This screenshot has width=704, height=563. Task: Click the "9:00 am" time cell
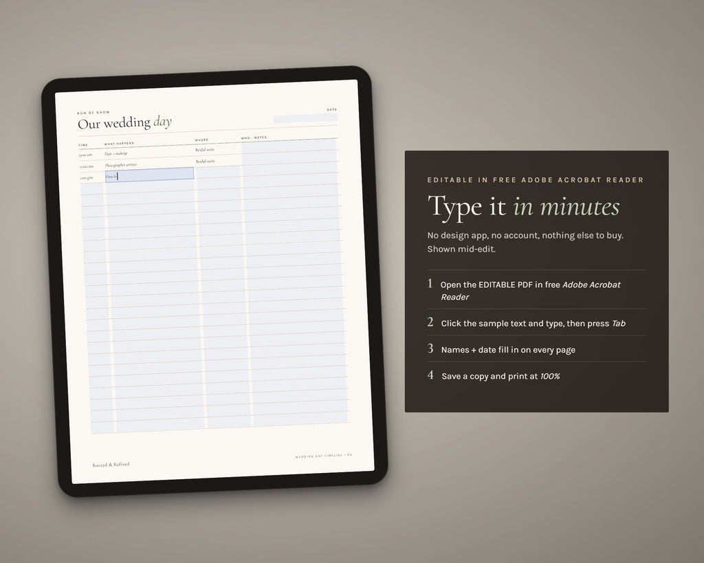(86, 155)
